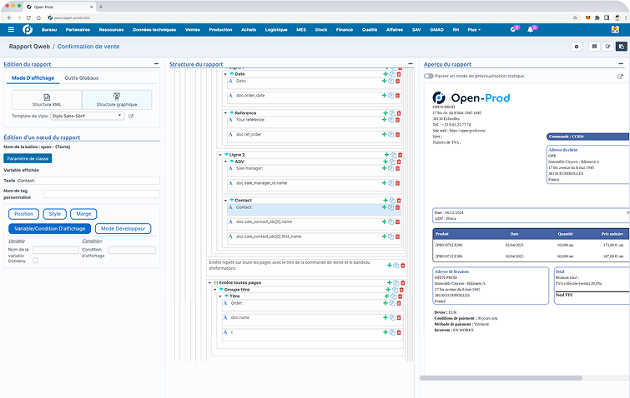
Task: Open the Production menu
Action: (x=220, y=30)
